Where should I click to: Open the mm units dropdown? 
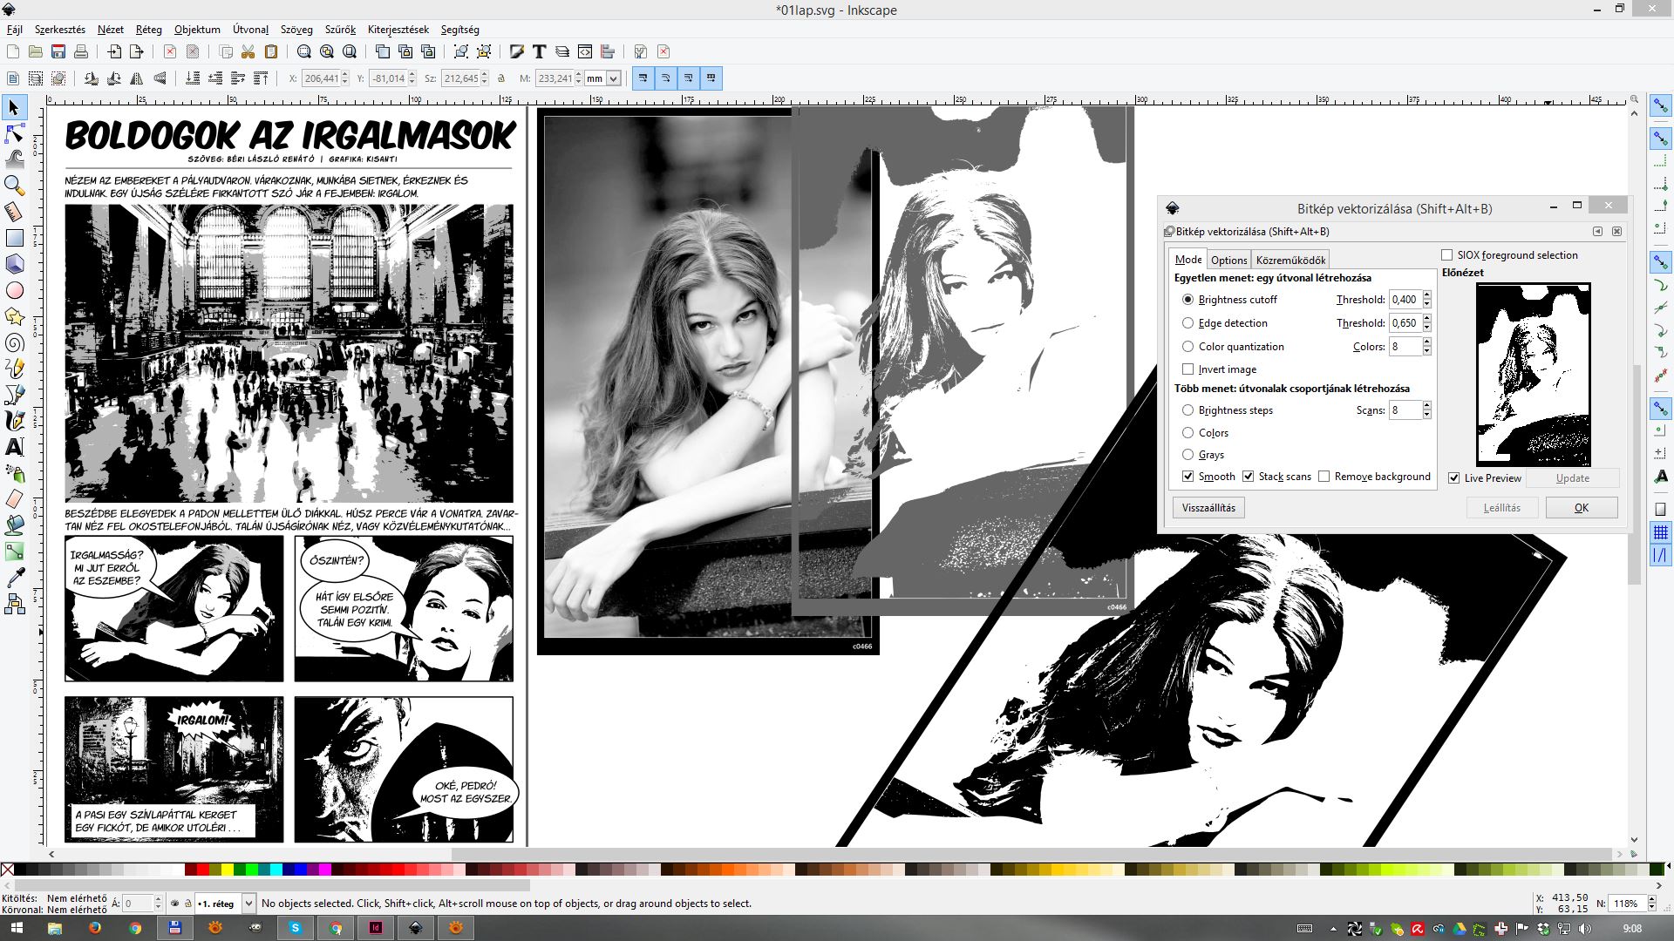pyautogui.click(x=602, y=78)
